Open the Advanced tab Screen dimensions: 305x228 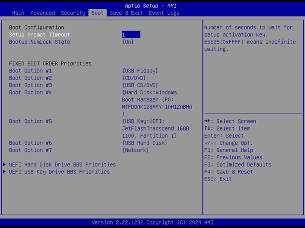(x=42, y=13)
